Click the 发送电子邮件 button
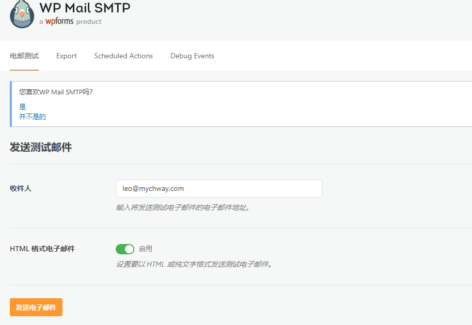This screenshot has width=472, height=325. [36, 307]
